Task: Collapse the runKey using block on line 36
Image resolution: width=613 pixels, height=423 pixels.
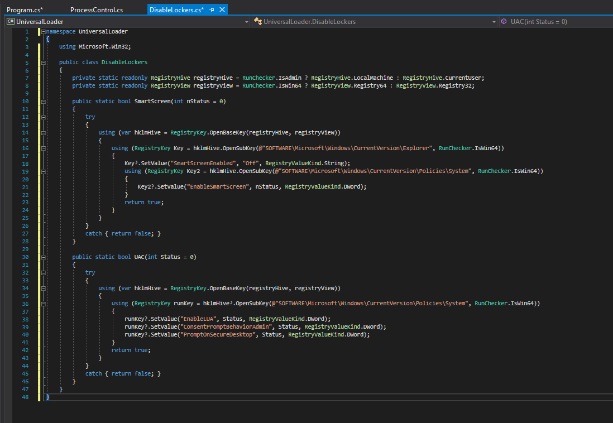Action: (42, 304)
